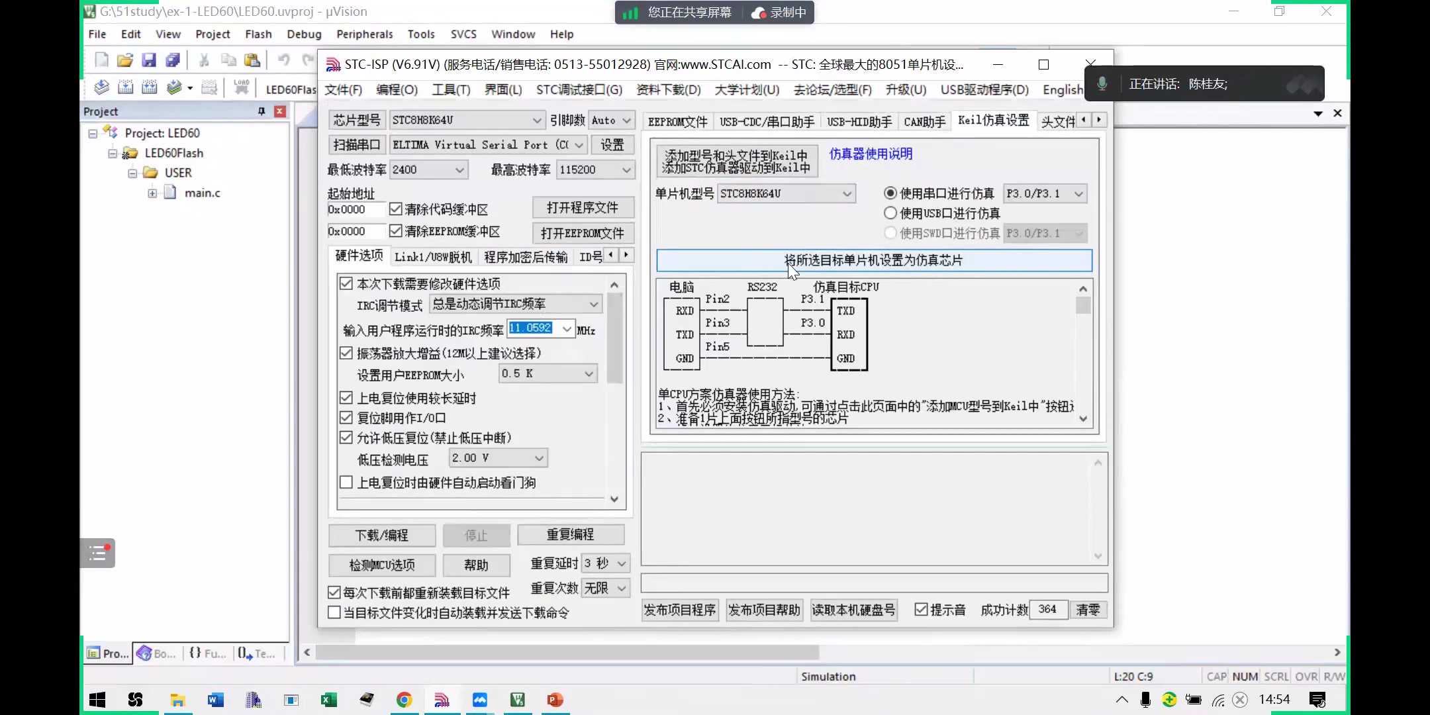Click the Rebuild all icon in µVision toolbar
Viewport: 1430px width, 715px height.
[150, 87]
